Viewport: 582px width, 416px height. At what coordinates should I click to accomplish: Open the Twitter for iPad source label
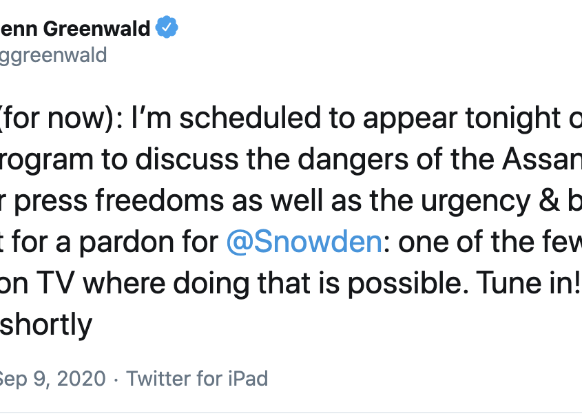coord(197,379)
